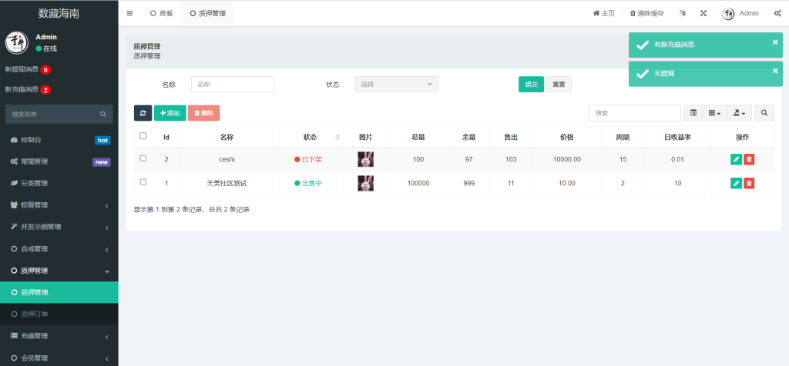The image size is (789, 366).
Task: Edit the ceshi row with pencil icon
Action: (x=736, y=159)
